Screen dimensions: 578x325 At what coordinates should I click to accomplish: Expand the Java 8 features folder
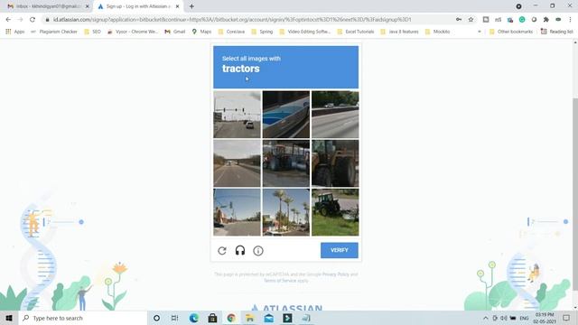coord(399,32)
